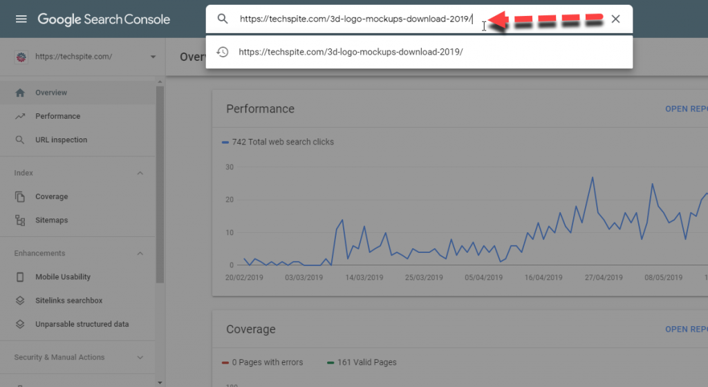Click the Performance card heading
Screen dimensions: 708x387
click(260, 108)
